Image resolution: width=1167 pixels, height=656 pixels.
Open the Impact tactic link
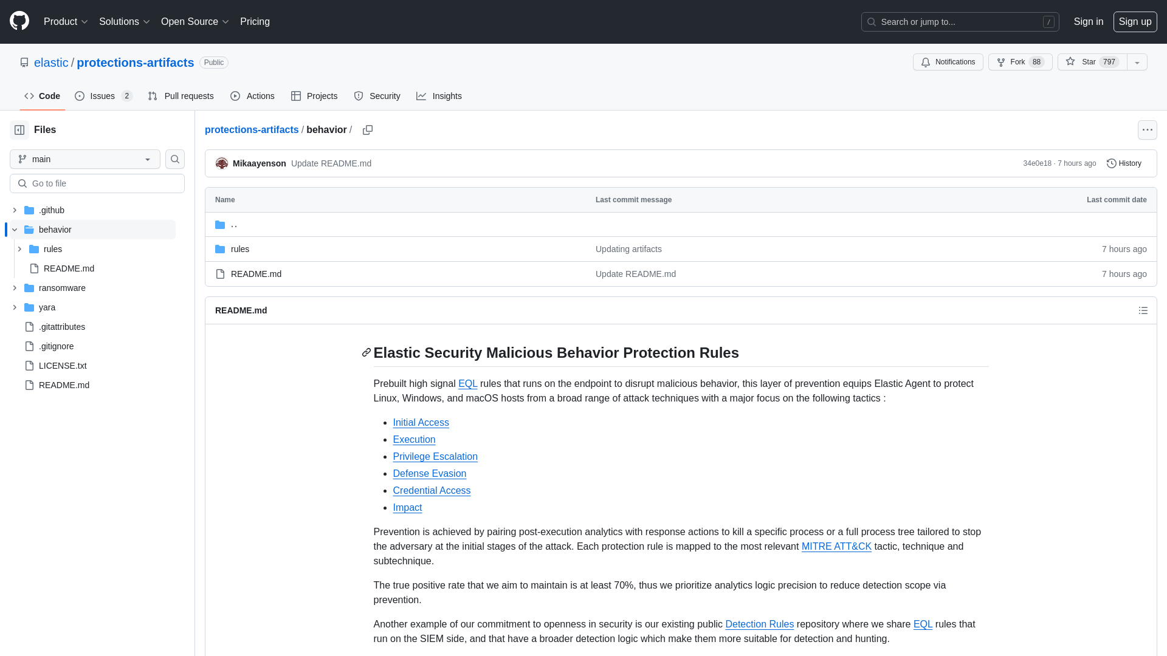(407, 508)
